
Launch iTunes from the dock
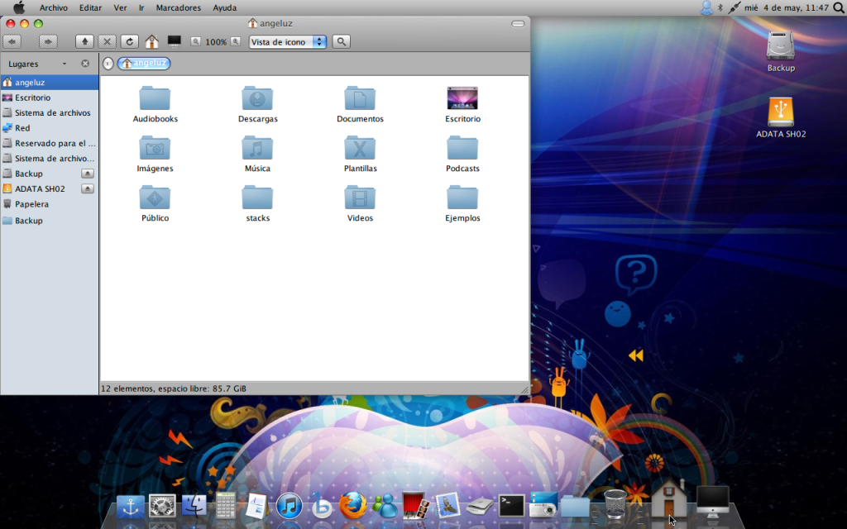click(290, 507)
